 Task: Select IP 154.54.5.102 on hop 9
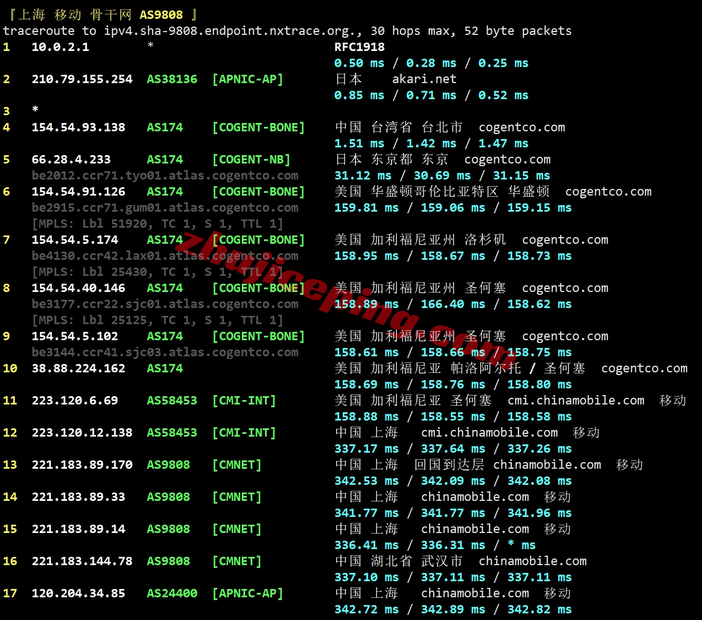[x=75, y=336]
